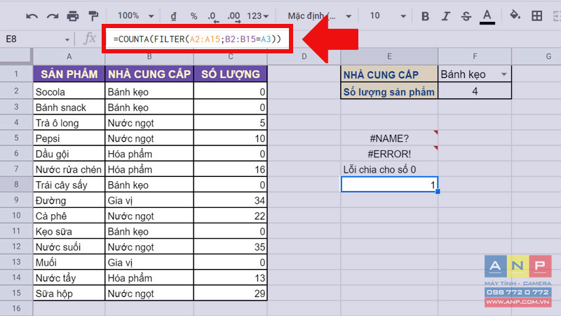Select the Muối cell

[69, 262]
